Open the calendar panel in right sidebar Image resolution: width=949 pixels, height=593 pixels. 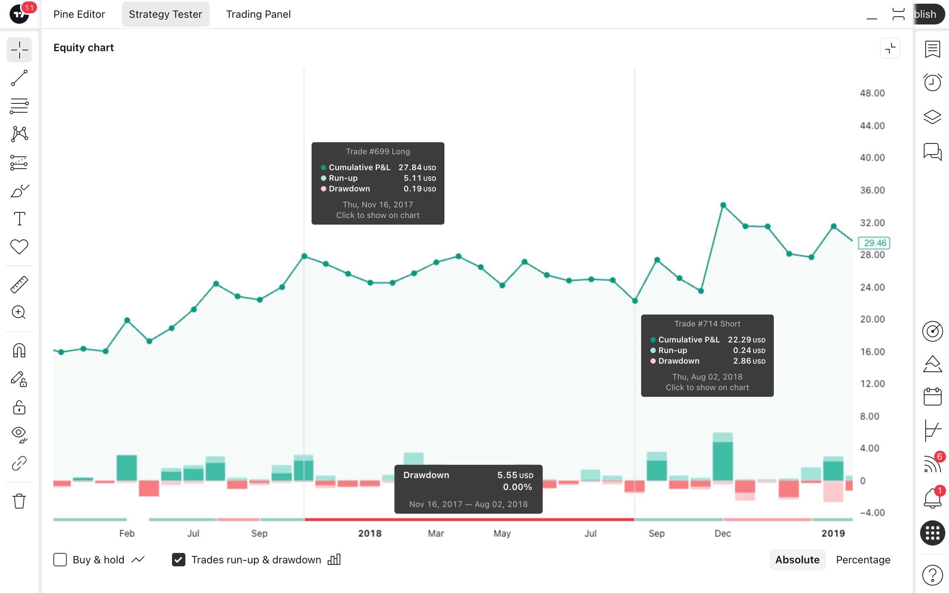click(932, 397)
